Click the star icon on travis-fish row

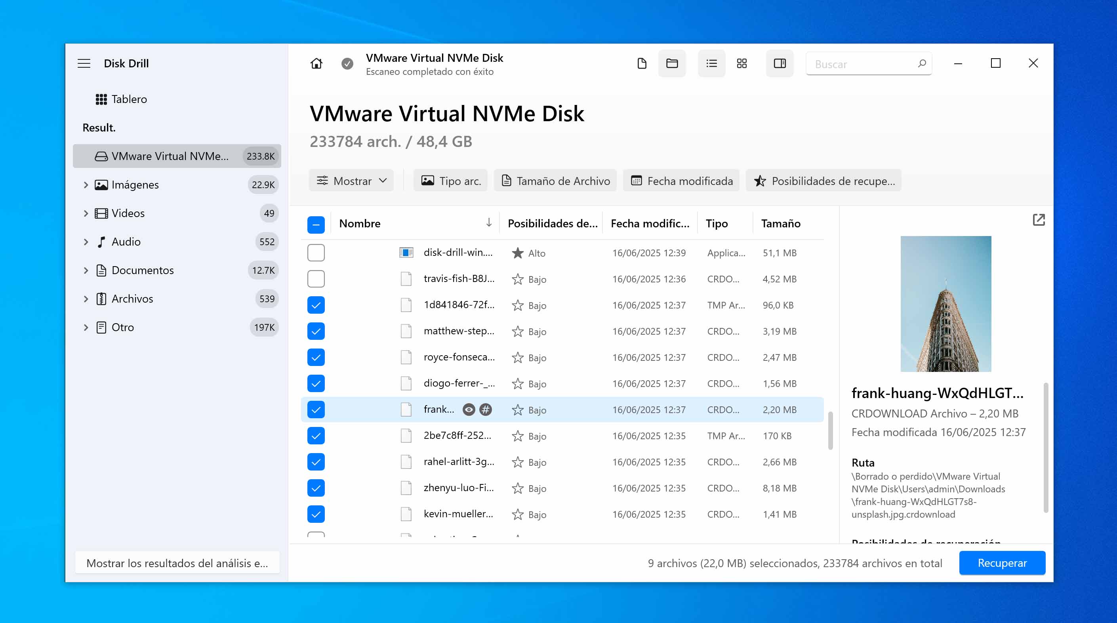click(517, 279)
